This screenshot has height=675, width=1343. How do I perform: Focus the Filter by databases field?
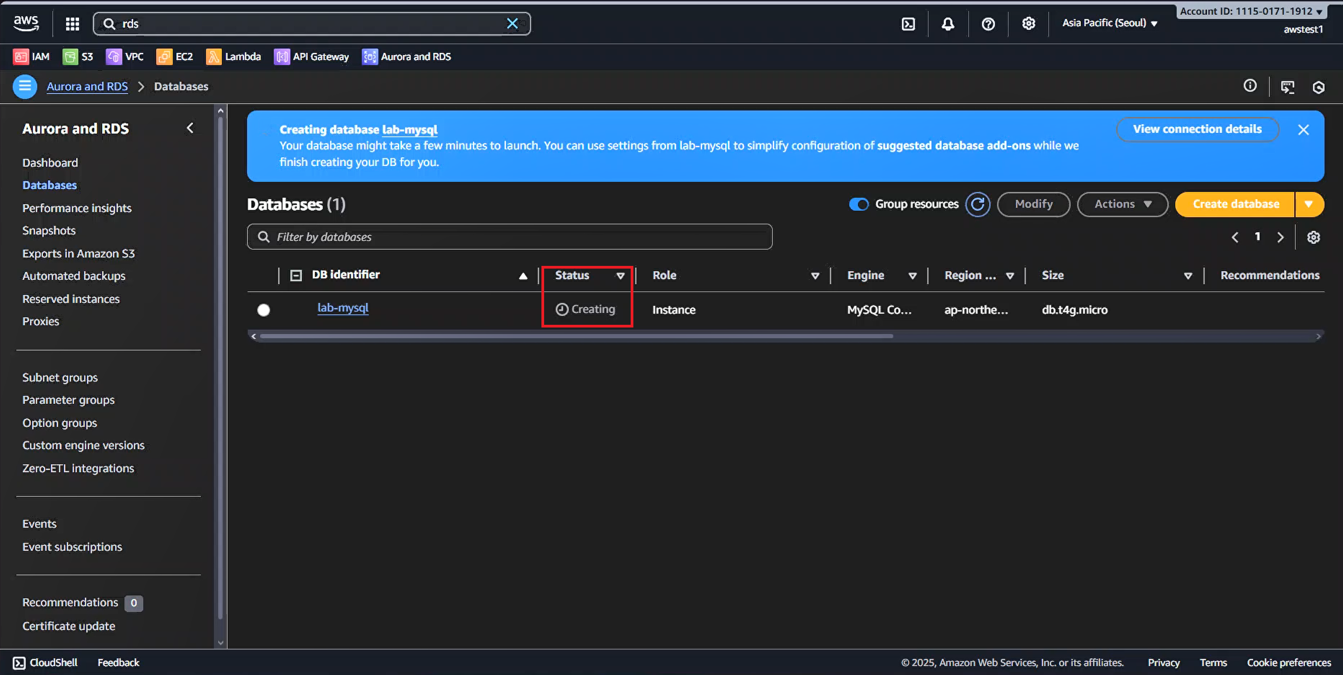(x=510, y=237)
